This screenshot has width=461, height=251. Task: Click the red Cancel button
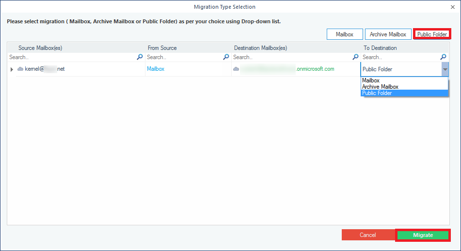point(368,235)
